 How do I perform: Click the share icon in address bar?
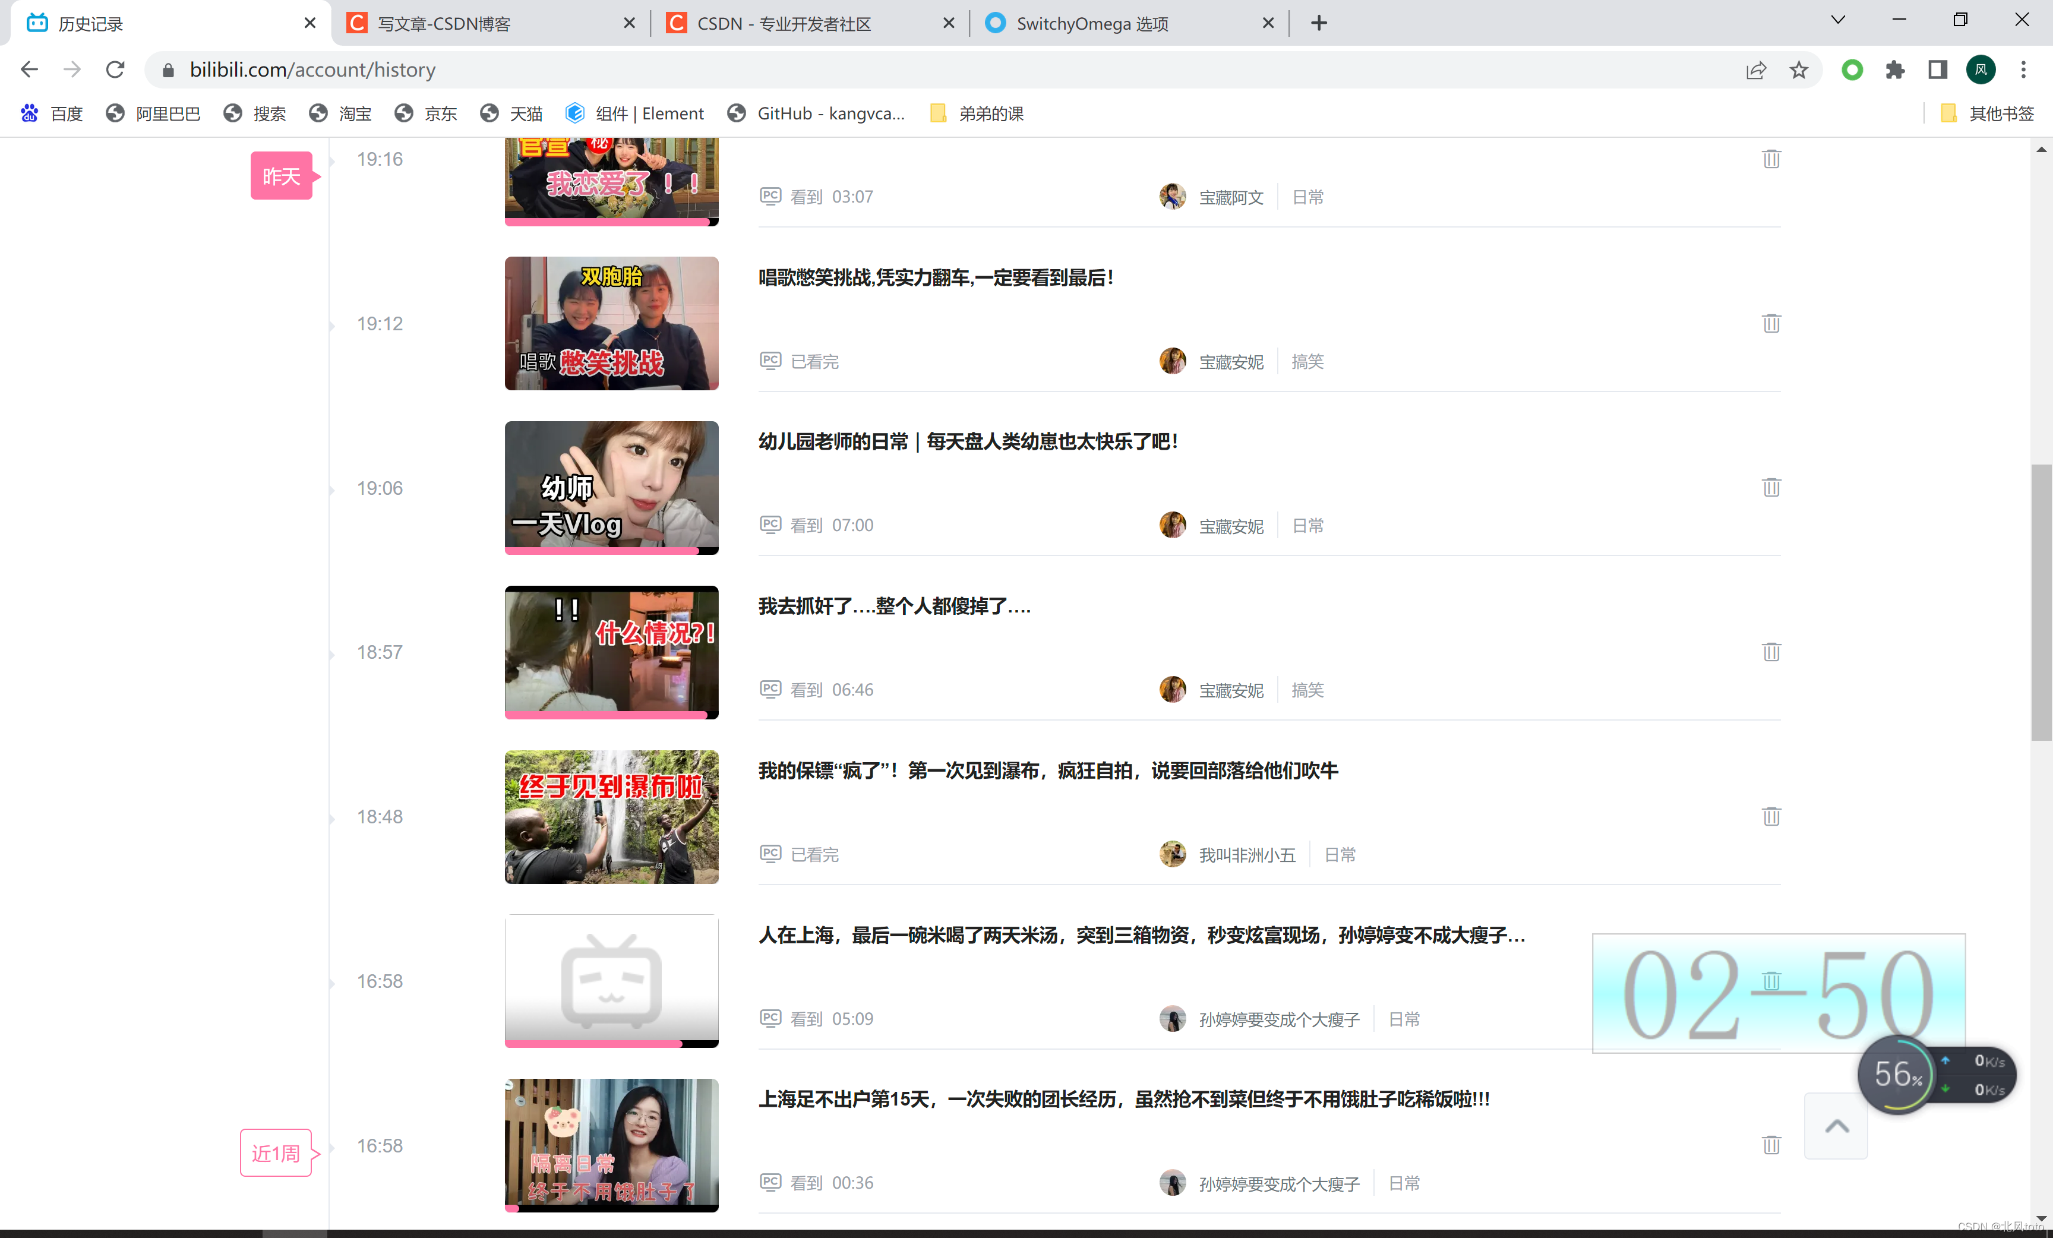[1755, 70]
